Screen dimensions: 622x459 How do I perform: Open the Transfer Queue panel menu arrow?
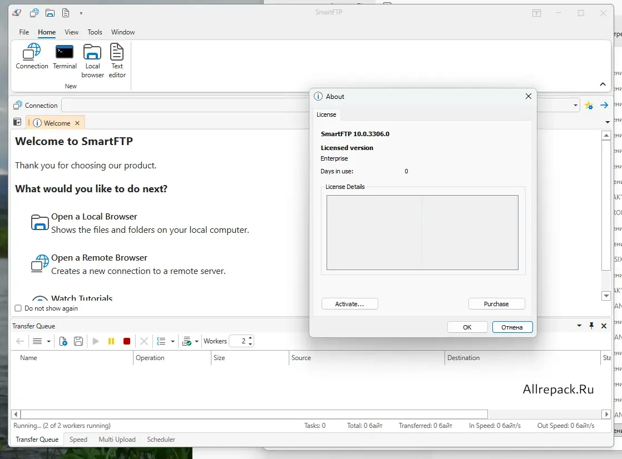[x=579, y=326]
